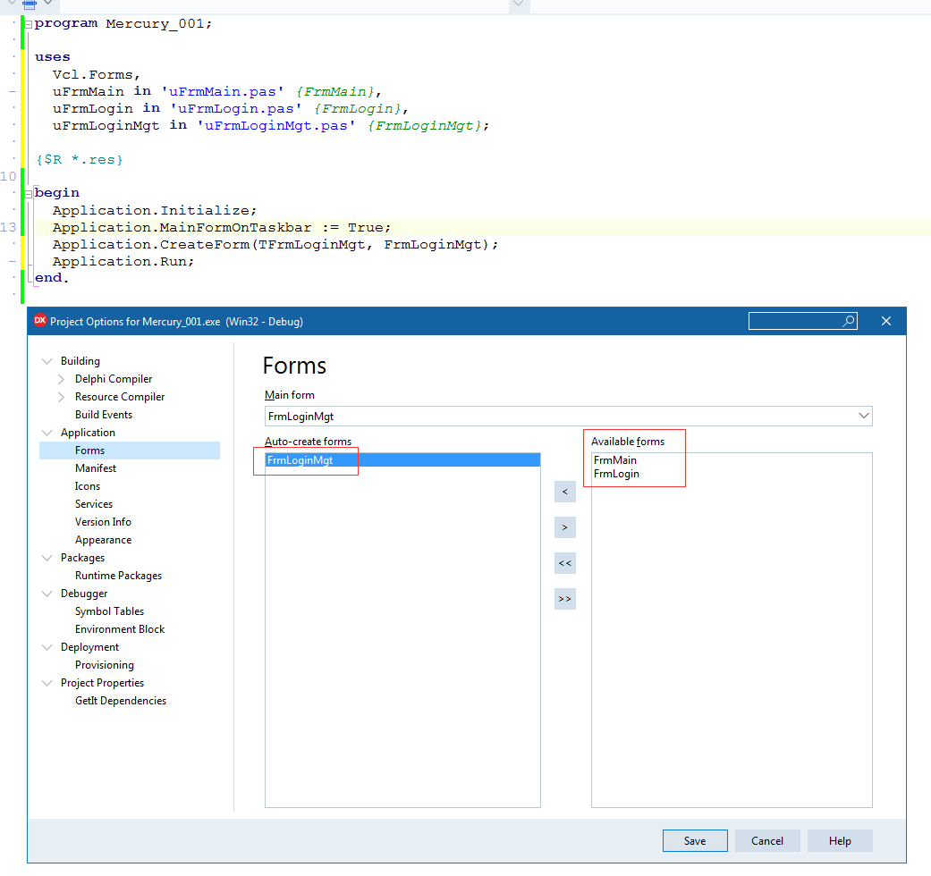Screen dimensions: 931x876
Task: Click the Application.Initialize code line
Action: point(155,211)
